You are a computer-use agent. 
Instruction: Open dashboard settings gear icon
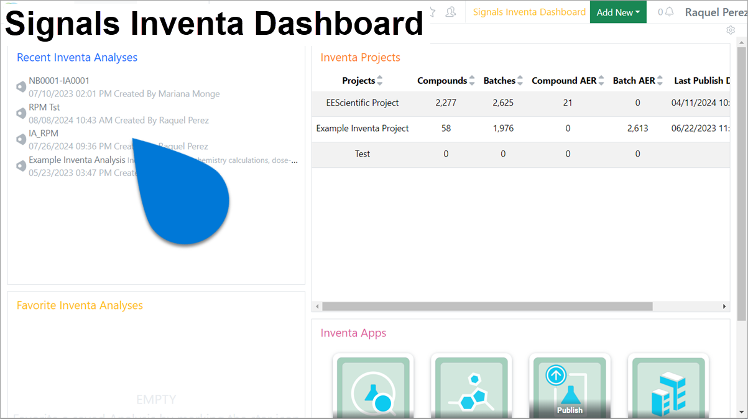coord(731,30)
